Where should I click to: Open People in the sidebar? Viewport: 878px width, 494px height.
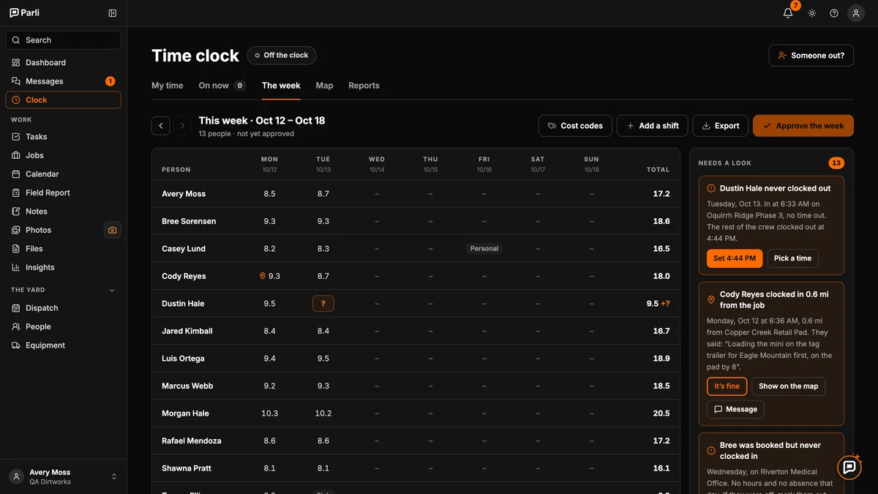64,326
